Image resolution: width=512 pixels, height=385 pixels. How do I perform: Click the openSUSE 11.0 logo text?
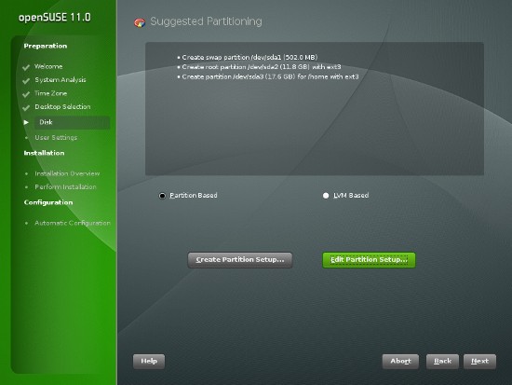(55, 18)
